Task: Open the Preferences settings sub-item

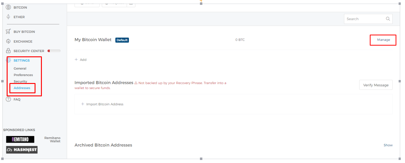Action: coord(23,75)
